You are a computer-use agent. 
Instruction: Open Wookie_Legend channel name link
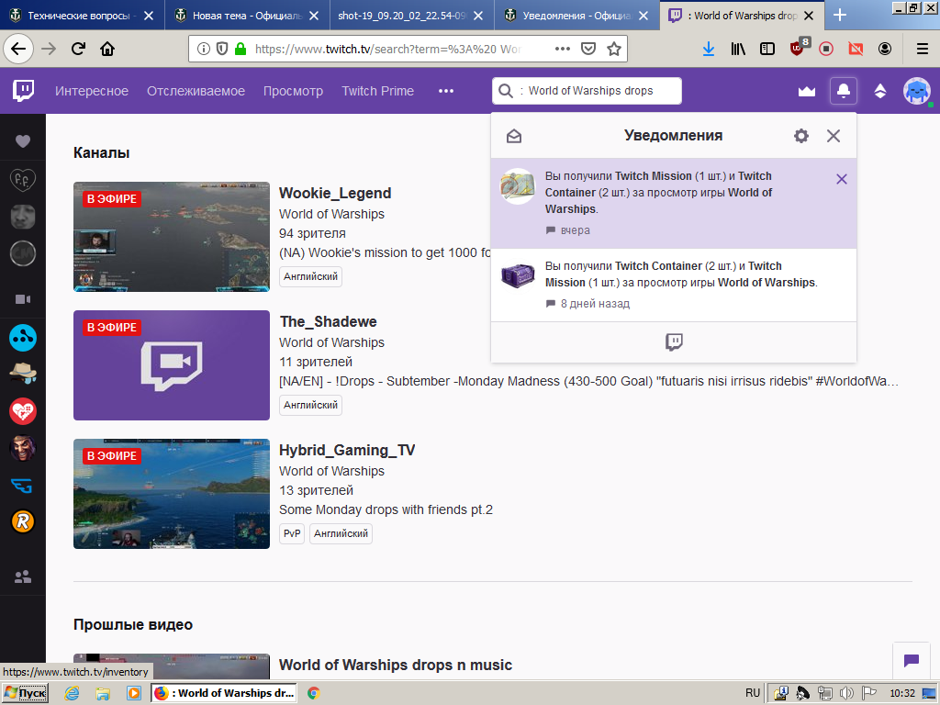tap(335, 193)
